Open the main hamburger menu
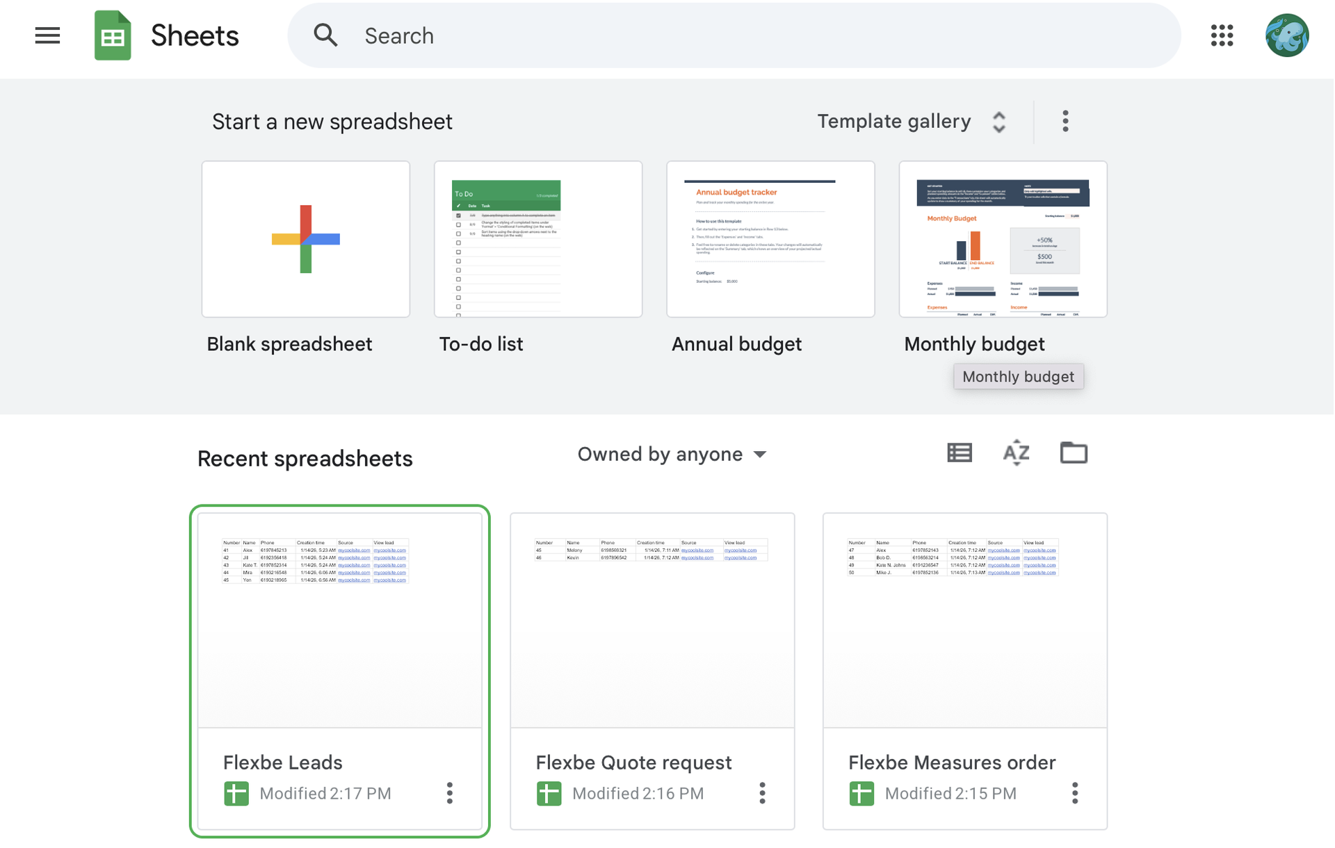Image resolution: width=1335 pixels, height=848 pixels. pos(47,35)
